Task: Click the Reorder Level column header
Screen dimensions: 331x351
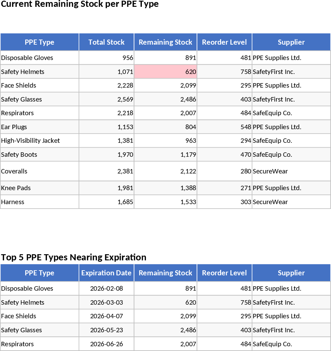Action: 225,42
